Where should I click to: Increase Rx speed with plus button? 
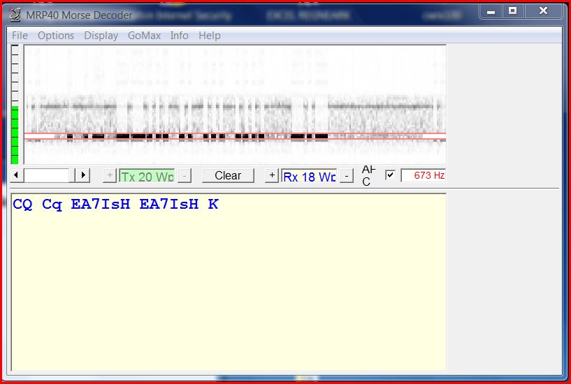tap(272, 175)
